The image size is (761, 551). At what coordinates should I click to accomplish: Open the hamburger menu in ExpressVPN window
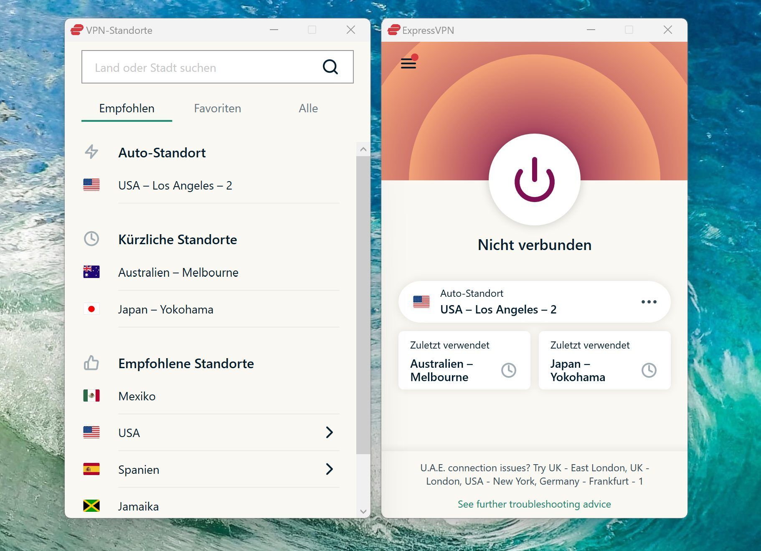point(408,63)
